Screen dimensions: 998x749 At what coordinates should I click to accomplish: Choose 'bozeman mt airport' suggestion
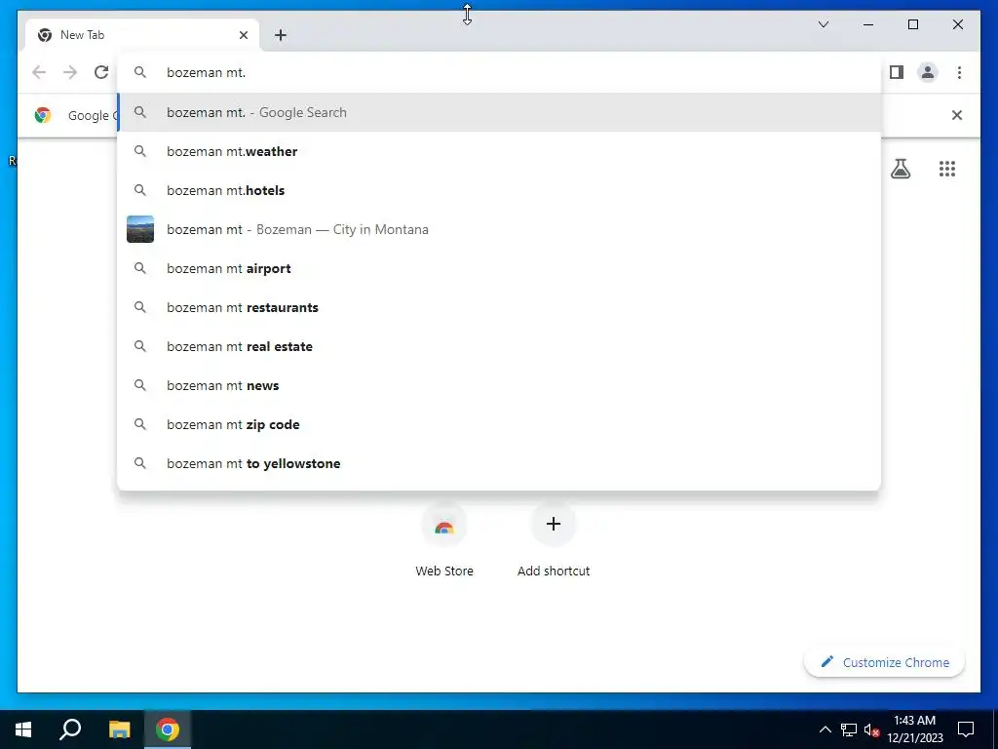499,268
